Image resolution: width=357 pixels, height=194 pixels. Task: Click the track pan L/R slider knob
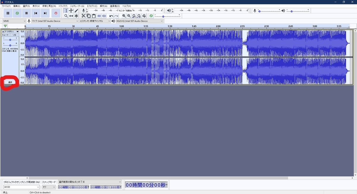pyautogui.click(x=10, y=45)
